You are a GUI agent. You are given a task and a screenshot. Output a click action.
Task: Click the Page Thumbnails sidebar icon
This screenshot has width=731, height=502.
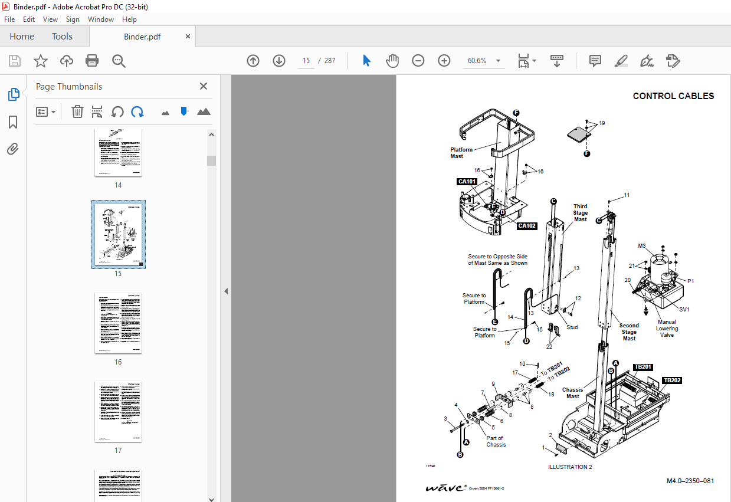pos(13,94)
